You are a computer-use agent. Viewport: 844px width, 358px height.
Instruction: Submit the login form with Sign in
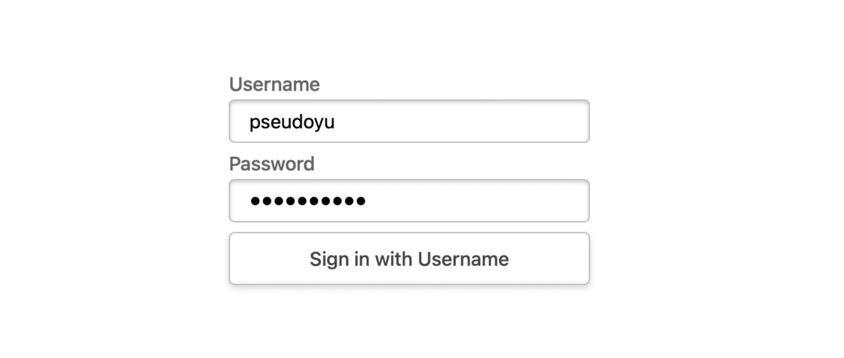(x=409, y=259)
